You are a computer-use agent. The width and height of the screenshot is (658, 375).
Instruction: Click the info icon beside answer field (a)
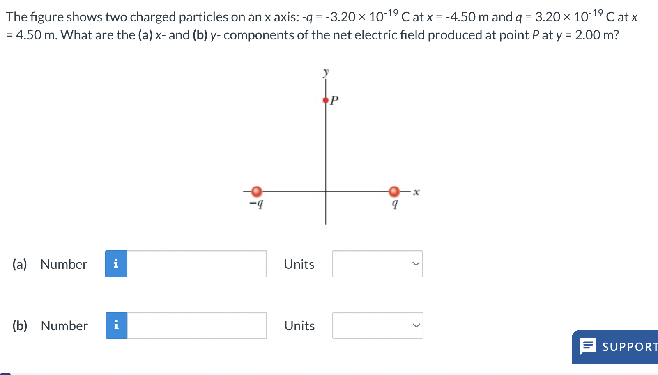[117, 264]
